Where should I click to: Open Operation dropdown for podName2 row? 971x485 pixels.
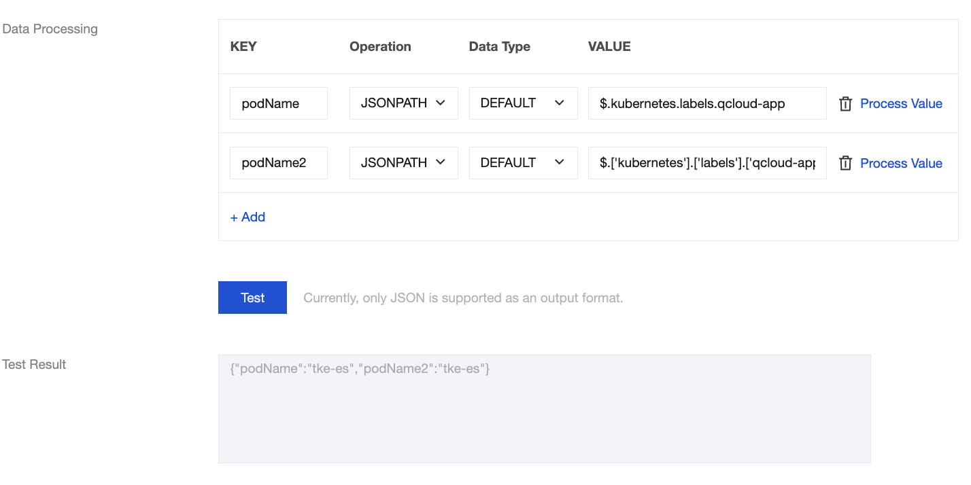(x=403, y=163)
